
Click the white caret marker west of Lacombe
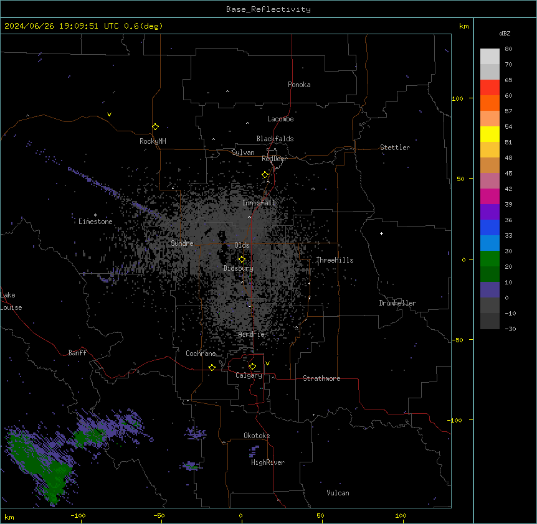pyautogui.click(x=247, y=123)
